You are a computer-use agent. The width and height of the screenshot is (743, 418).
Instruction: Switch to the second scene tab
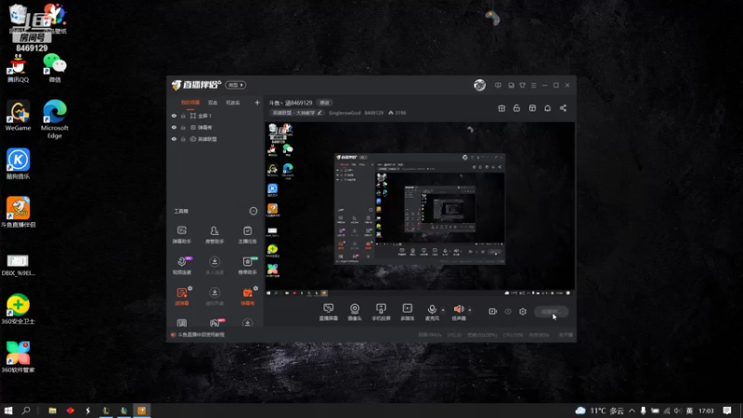(x=213, y=103)
